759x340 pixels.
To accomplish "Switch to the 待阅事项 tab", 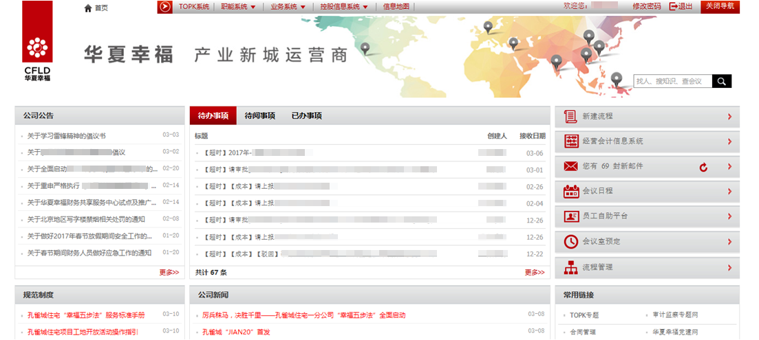I will coord(260,116).
